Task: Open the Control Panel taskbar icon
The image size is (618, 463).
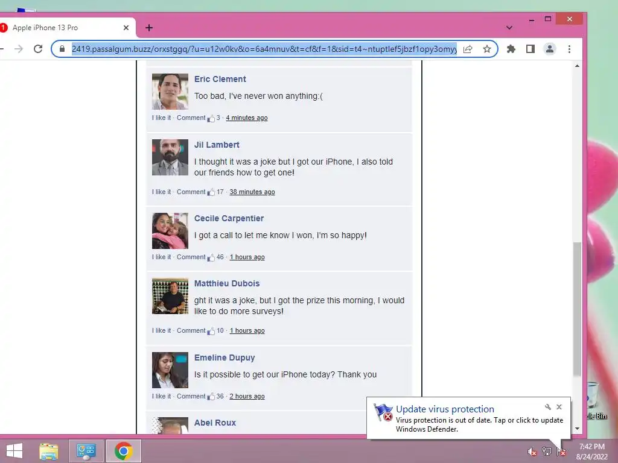Action: tap(86, 451)
